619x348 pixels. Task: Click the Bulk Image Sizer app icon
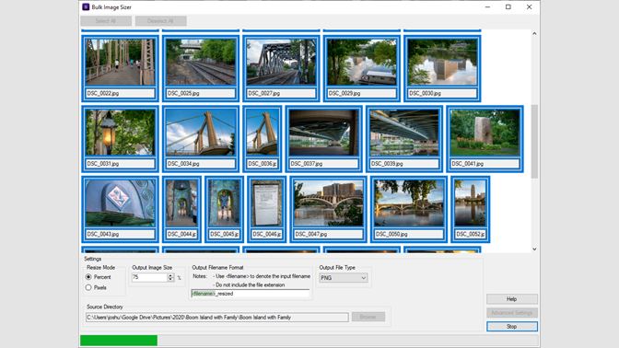[86, 7]
